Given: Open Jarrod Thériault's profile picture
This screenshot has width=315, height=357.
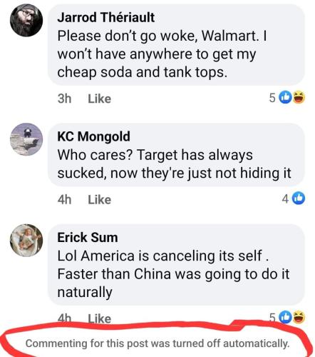Looking at the screenshot, I should 26,20.
